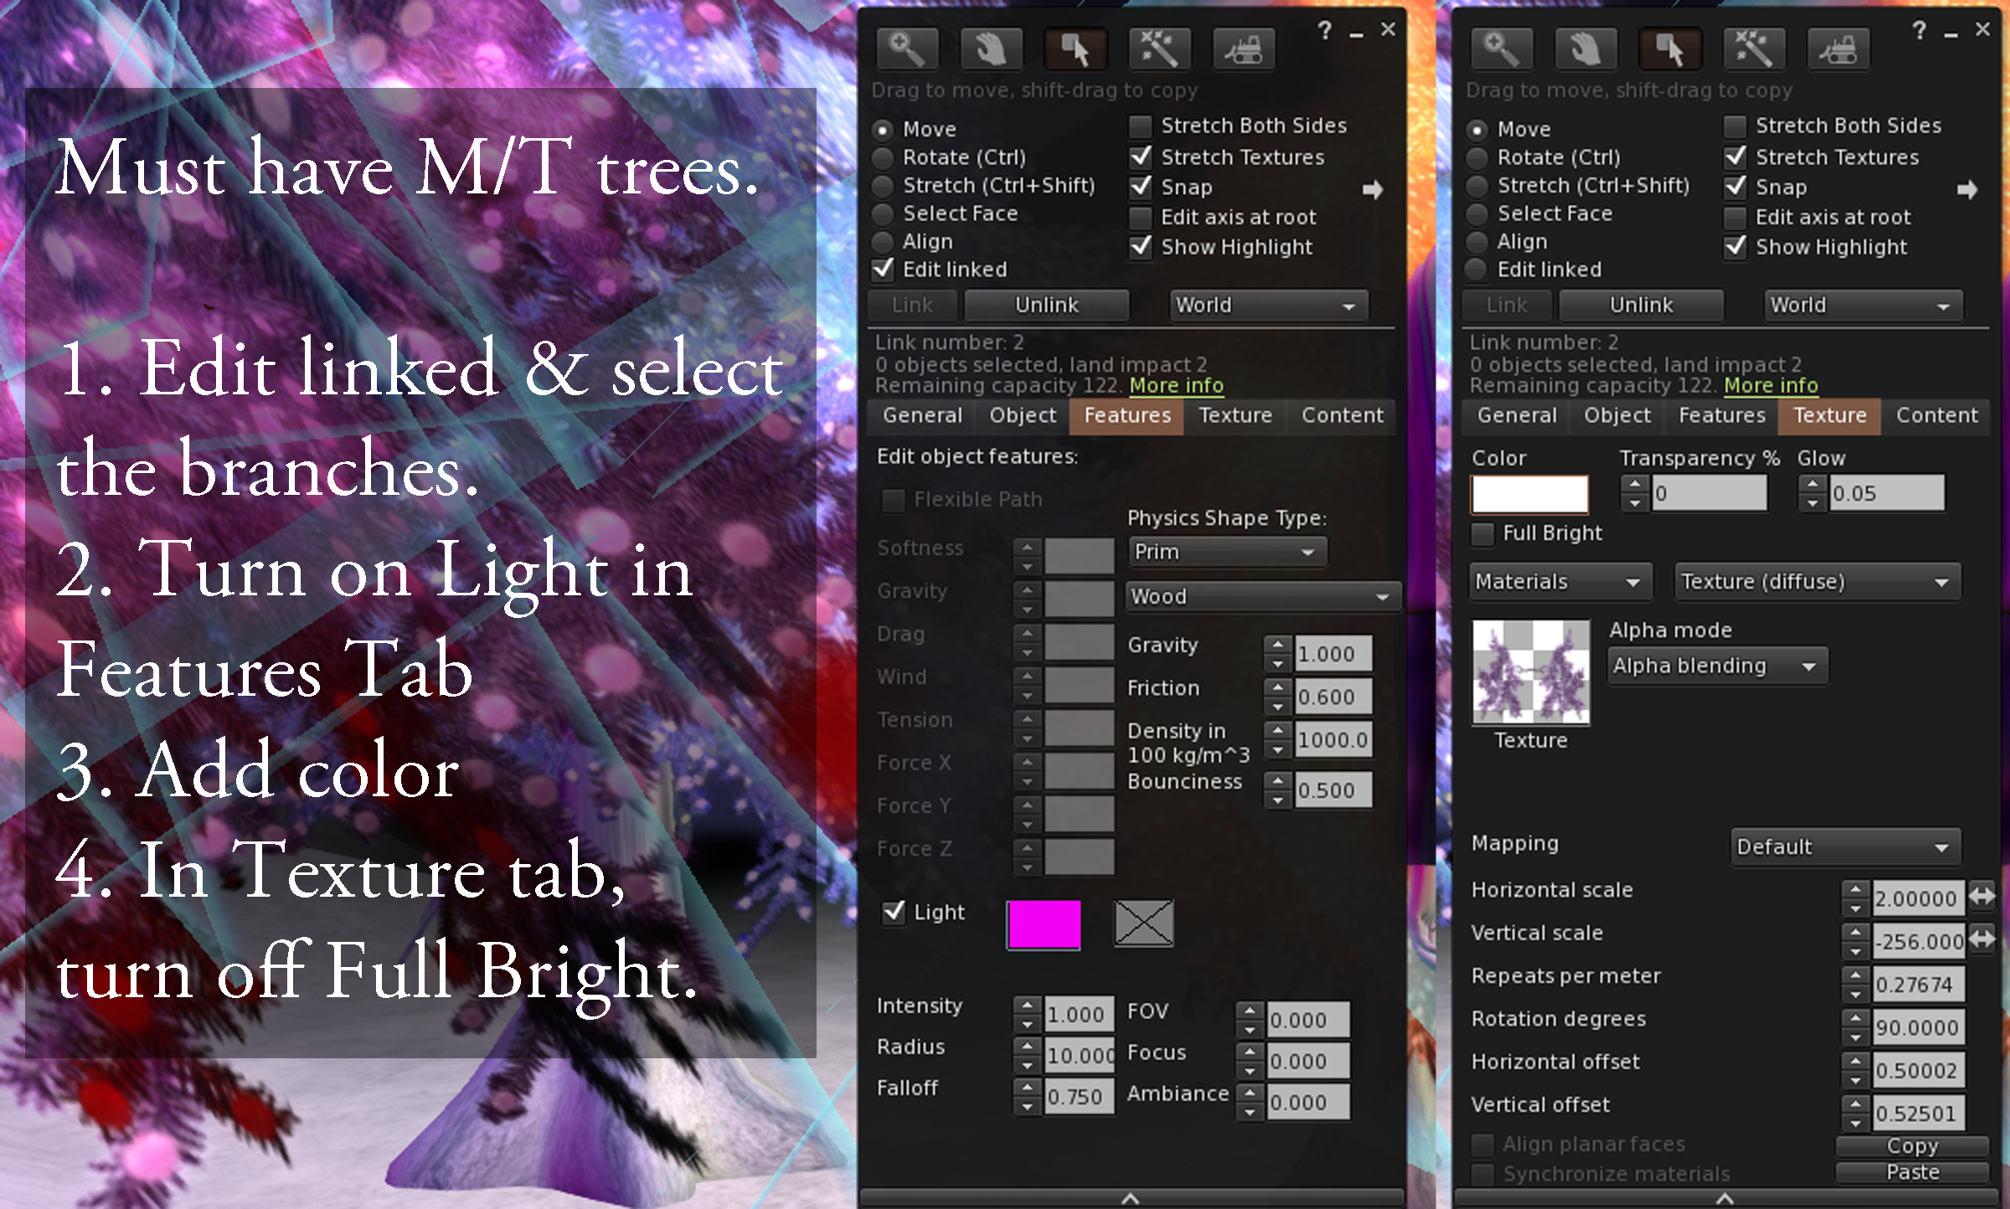
Task: Click the branch Texture thumbnail
Action: tap(1530, 671)
